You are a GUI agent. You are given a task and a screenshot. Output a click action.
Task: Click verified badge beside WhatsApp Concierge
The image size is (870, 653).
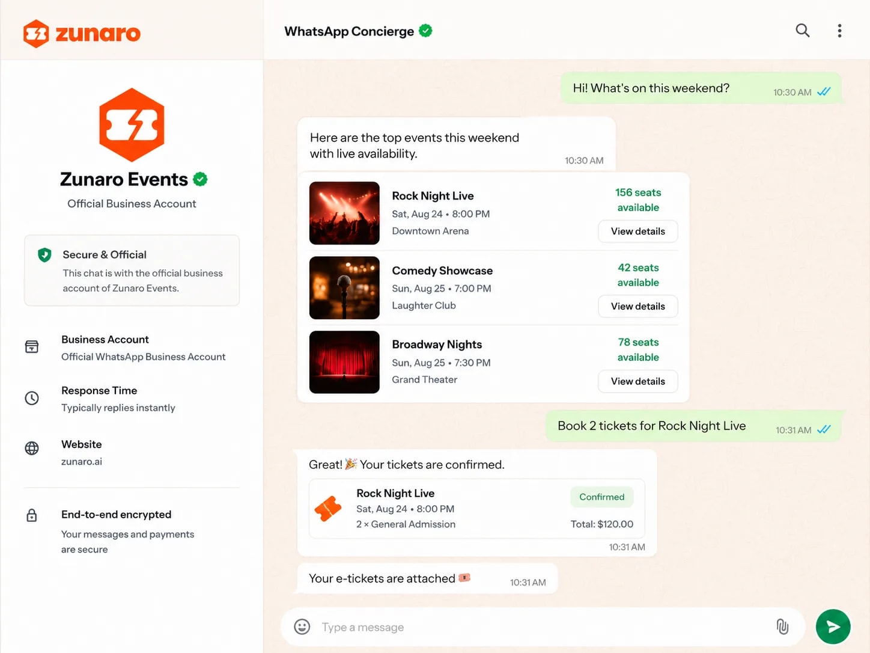pyautogui.click(x=425, y=31)
